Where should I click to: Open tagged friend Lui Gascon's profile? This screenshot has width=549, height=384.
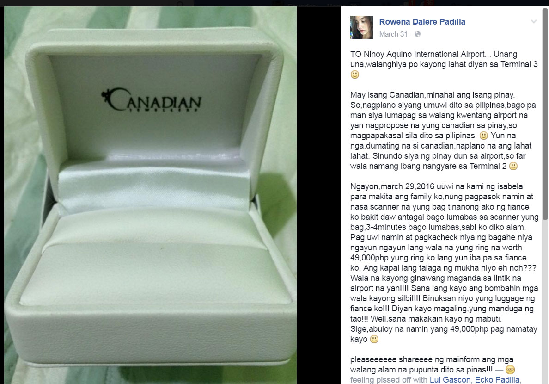coord(450,379)
